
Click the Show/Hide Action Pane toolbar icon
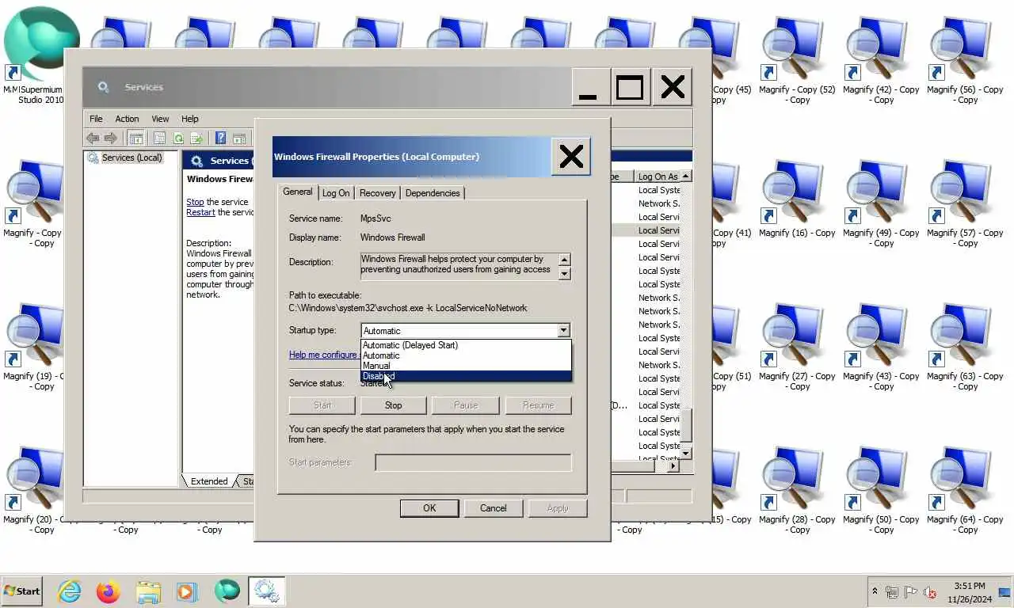(238, 138)
